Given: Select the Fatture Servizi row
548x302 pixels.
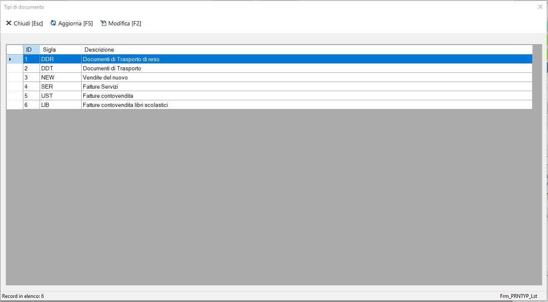Looking at the screenshot, I should coord(269,87).
